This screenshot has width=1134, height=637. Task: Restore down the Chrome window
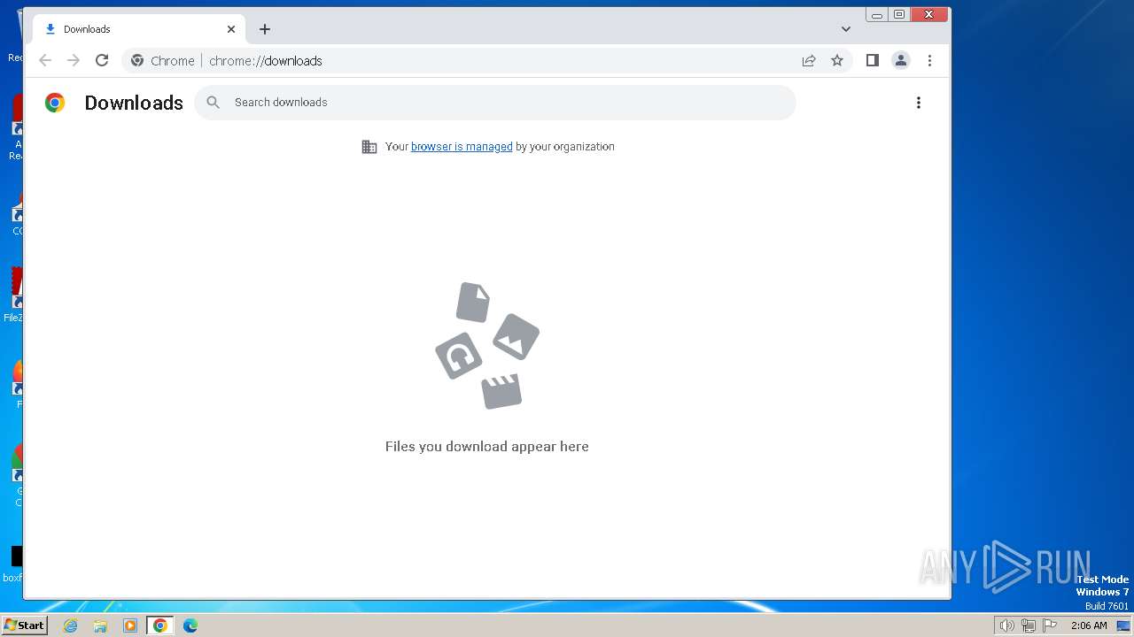click(899, 14)
